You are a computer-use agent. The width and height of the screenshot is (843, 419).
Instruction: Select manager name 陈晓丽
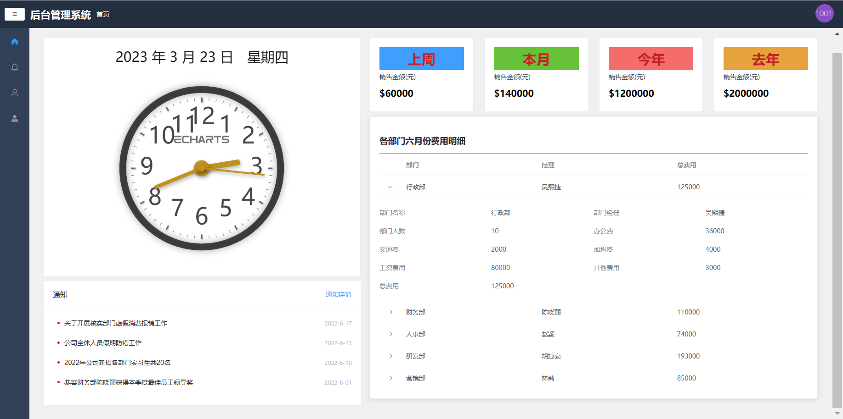[x=551, y=312]
